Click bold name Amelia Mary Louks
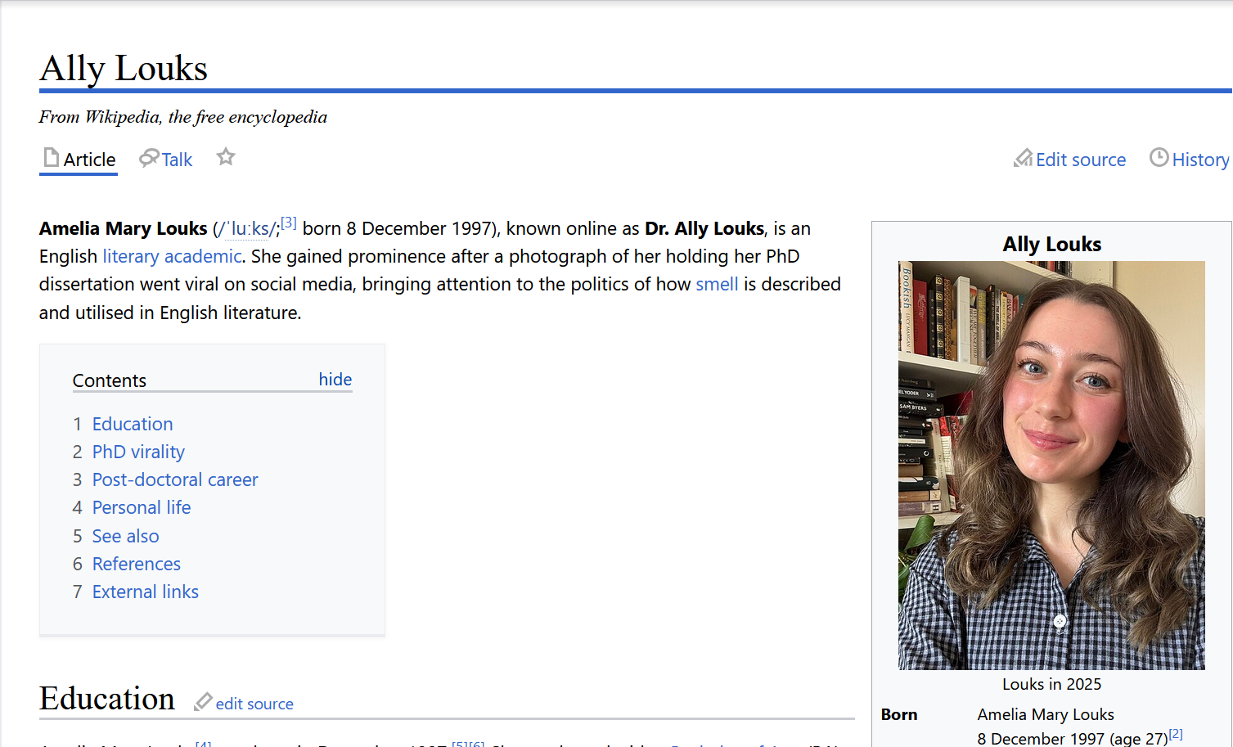Image resolution: width=1233 pixels, height=747 pixels. pyautogui.click(x=124, y=228)
